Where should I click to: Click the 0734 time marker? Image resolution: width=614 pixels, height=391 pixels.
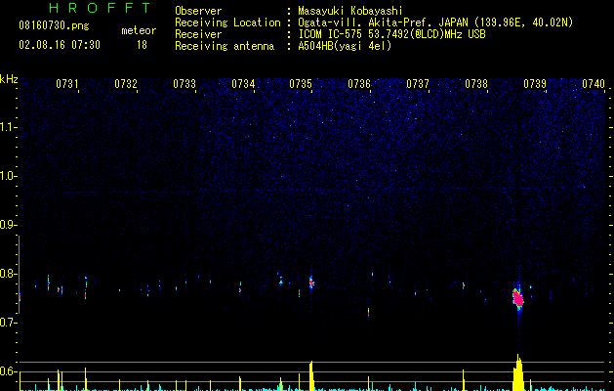point(243,84)
